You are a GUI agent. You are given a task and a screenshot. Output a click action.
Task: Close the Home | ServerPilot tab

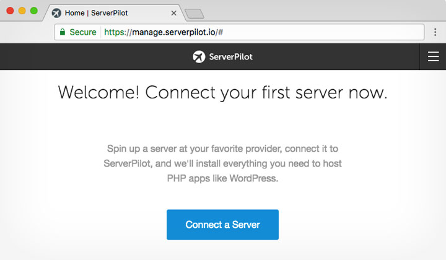tap(173, 13)
